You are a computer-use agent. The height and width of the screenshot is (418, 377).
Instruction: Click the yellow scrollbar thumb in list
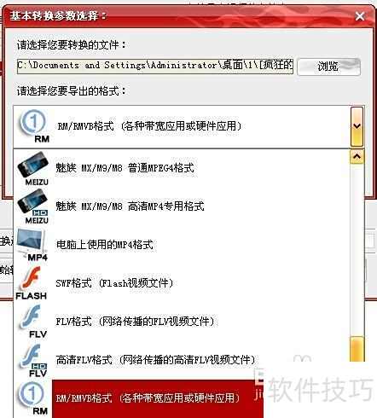pos(357,349)
